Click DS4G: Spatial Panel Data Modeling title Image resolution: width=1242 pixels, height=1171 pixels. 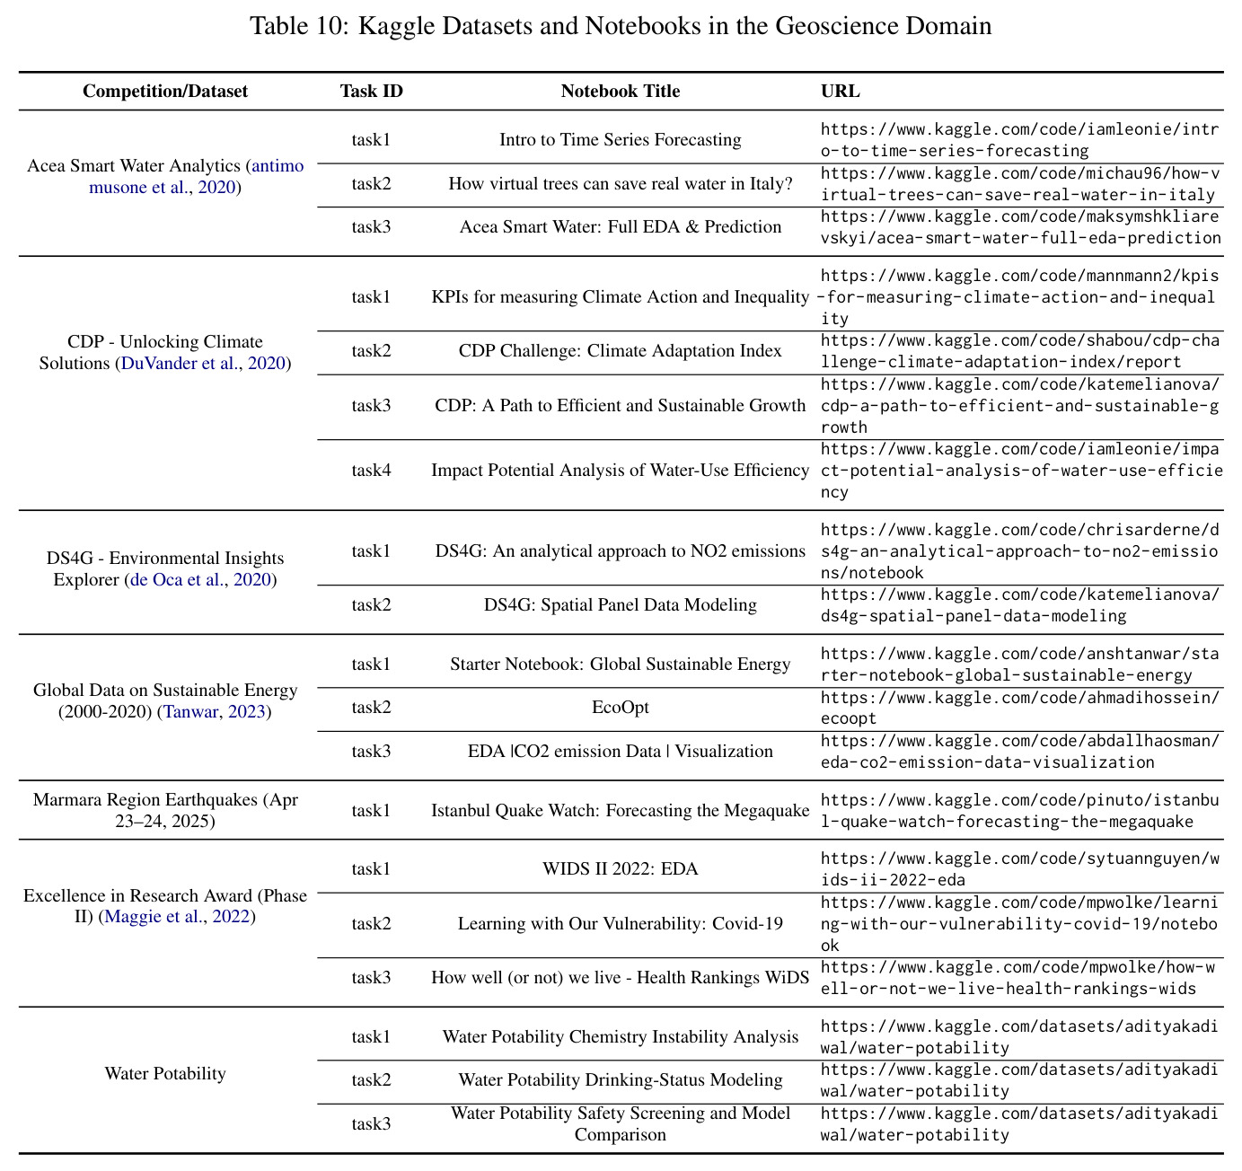(621, 604)
